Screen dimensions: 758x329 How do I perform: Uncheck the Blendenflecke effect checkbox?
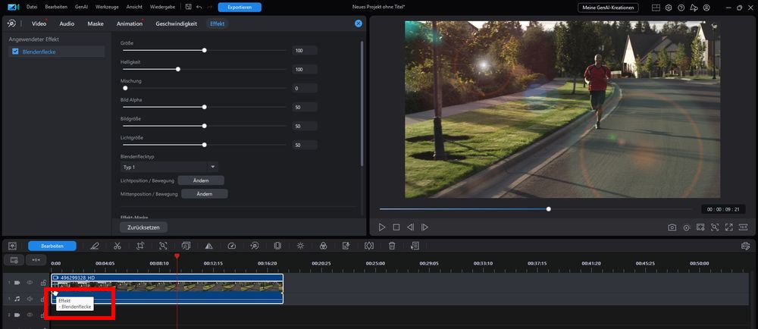click(15, 52)
